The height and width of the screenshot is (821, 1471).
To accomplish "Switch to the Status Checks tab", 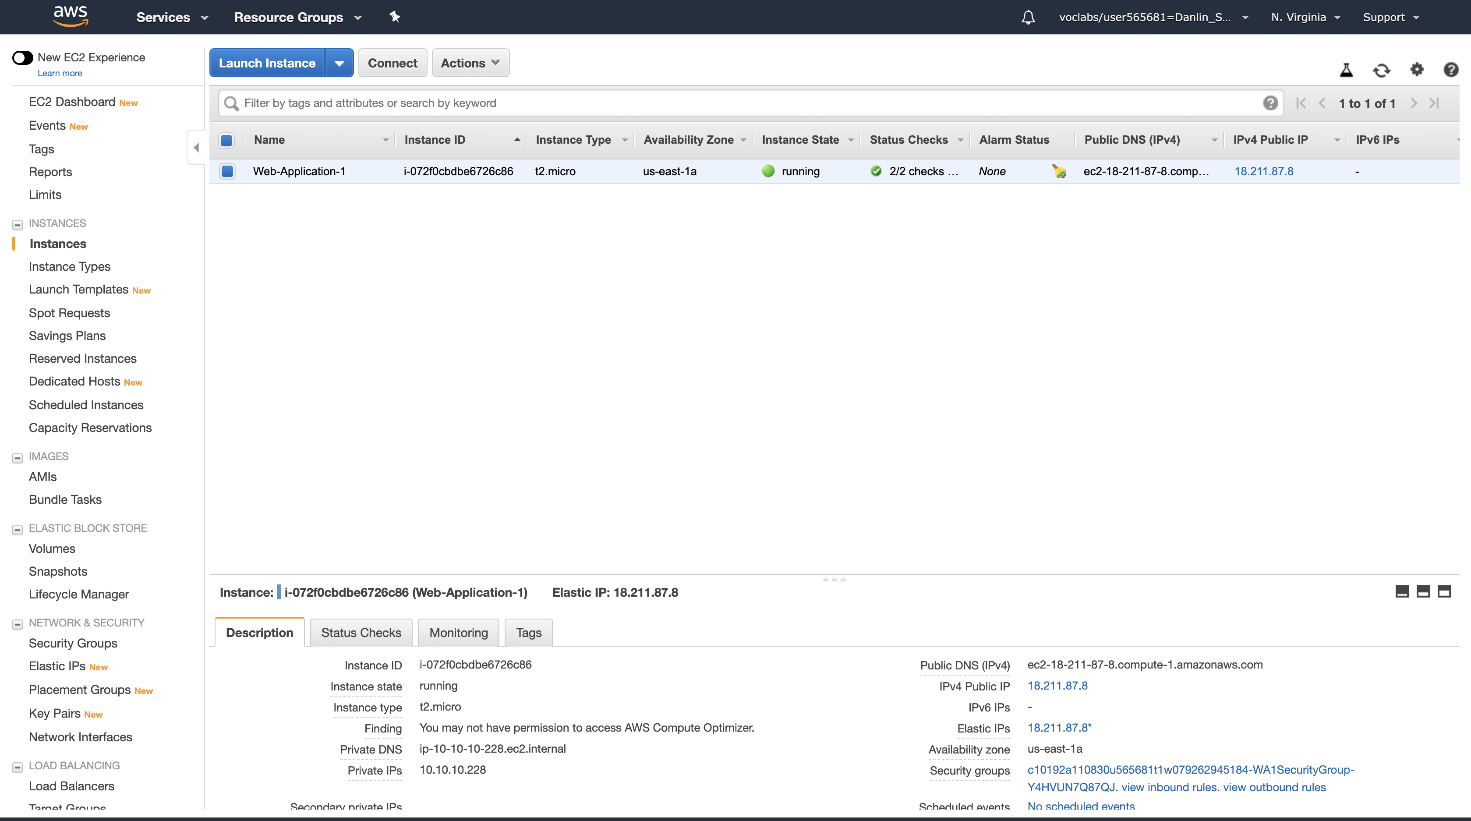I will pyautogui.click(x=361, y=633).
